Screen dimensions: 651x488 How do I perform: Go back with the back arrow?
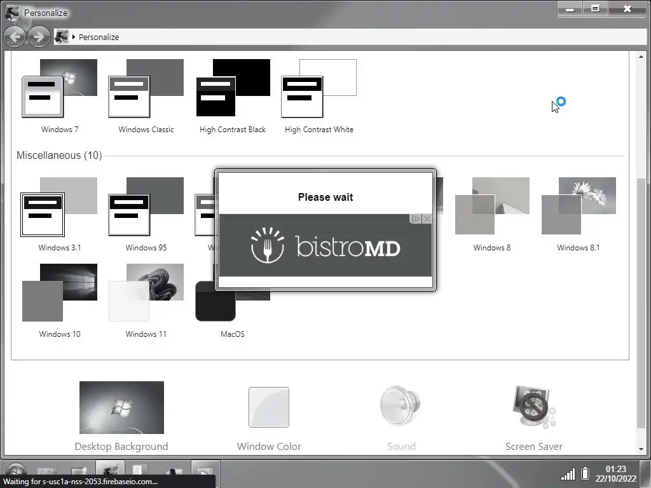(x=15, y=37)
